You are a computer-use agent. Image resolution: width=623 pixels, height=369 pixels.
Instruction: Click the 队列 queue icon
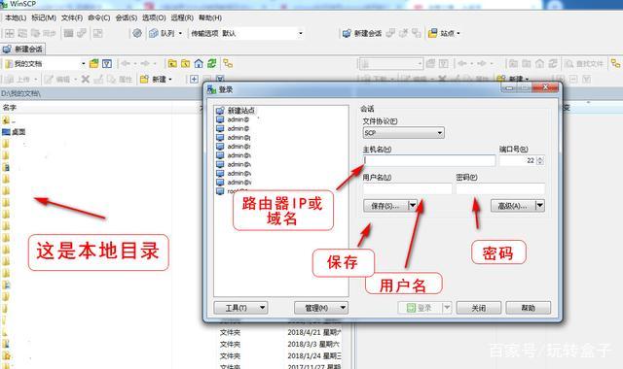(x=154, y=33)
